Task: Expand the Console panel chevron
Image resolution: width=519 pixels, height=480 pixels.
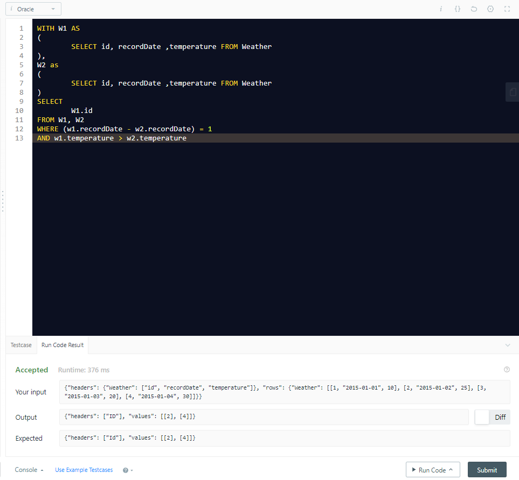Action: tap(42, 470)
